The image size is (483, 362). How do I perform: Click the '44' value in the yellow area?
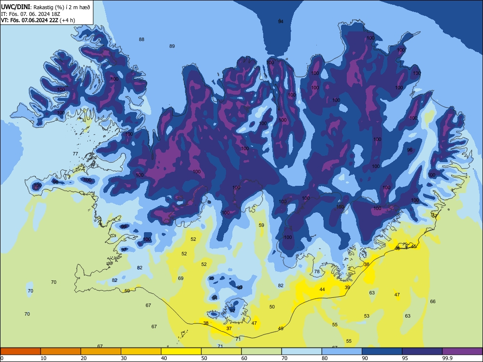coord(322,289)
